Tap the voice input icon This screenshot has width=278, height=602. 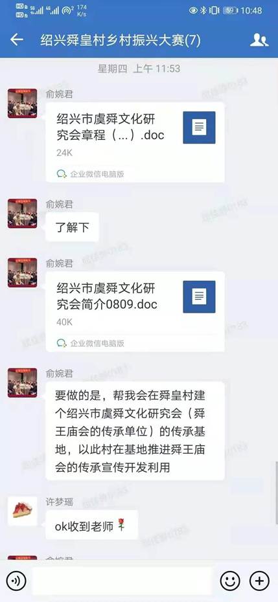pos(16,580)
